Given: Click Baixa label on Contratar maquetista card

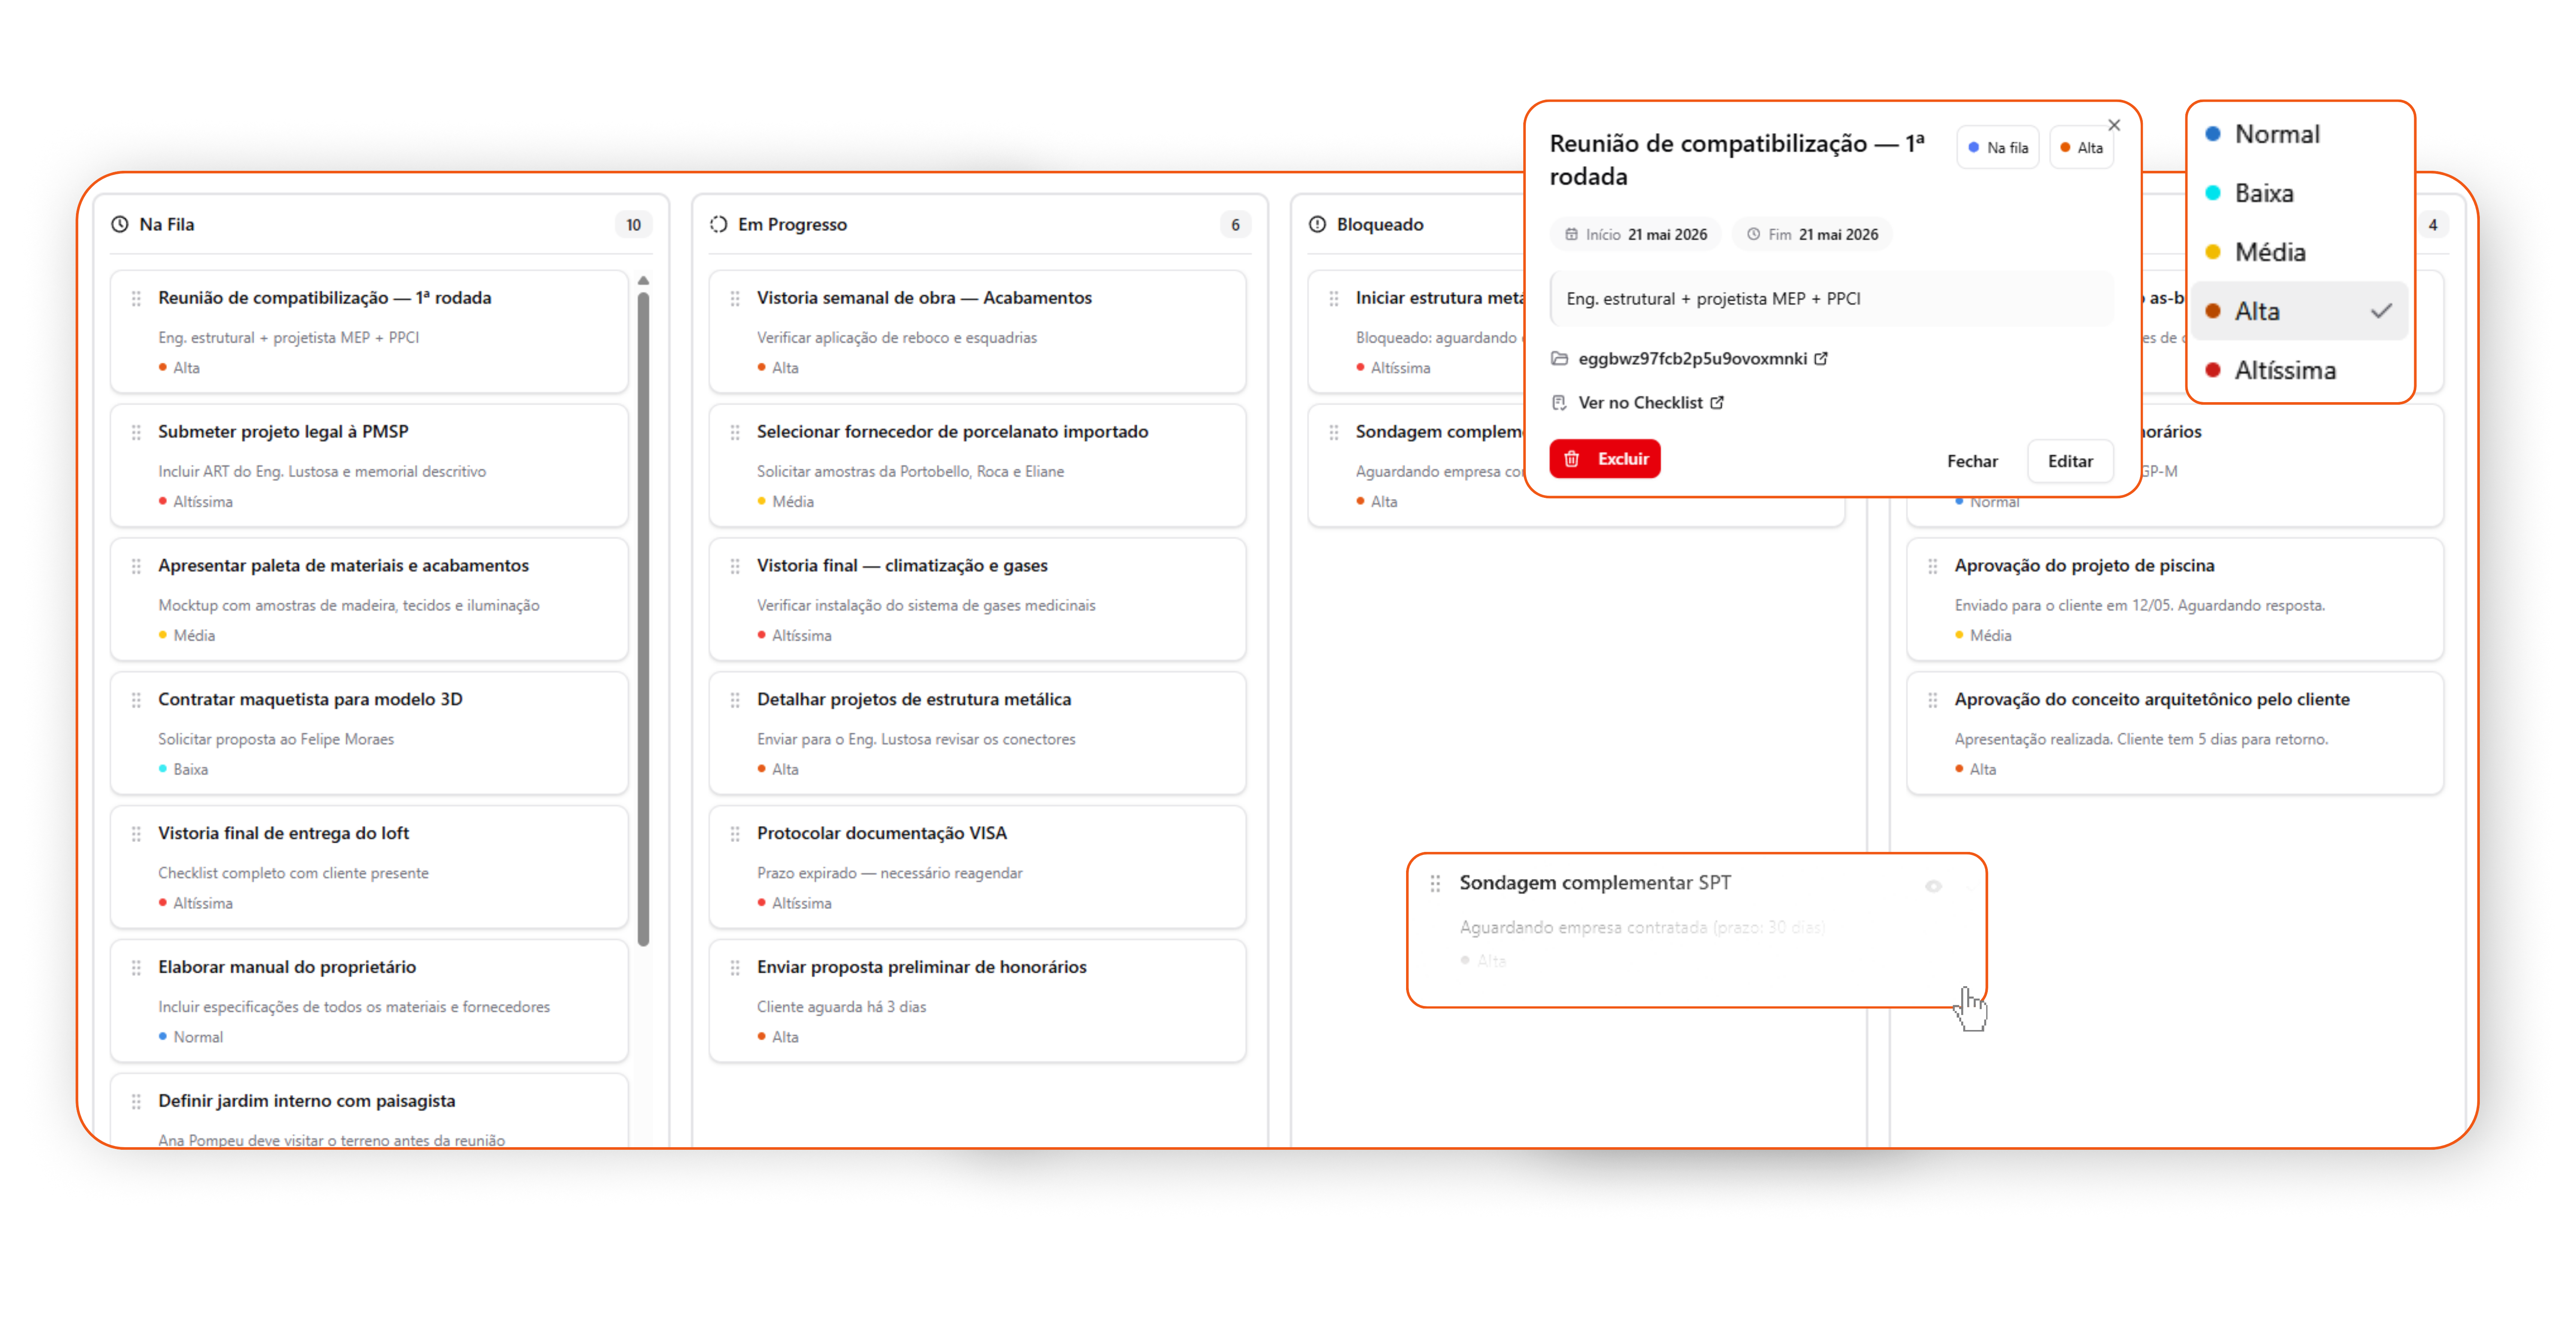Looking at the screenshot, I should [190, 769].
